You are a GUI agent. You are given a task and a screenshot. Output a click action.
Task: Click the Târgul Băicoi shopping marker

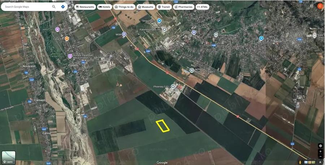pyautogui.click(x=159, y=21)
